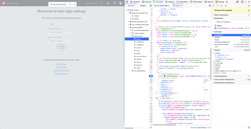Open the Memory panel
Viewport: 251px width, 129px height.
point(209,2)
